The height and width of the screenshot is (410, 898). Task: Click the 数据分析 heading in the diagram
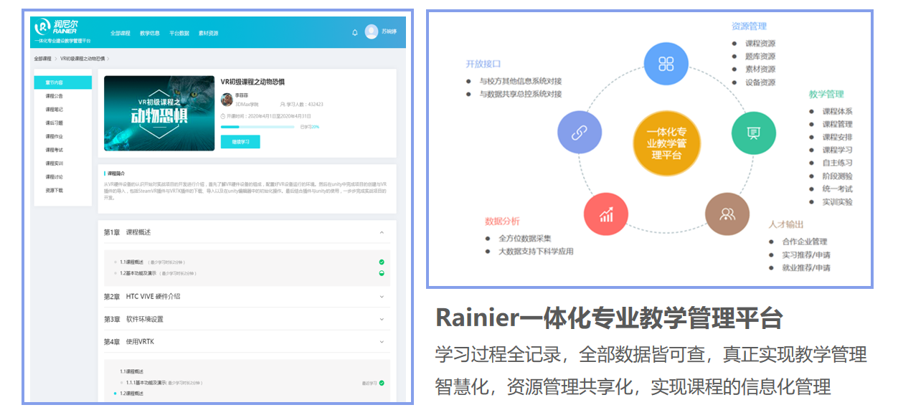502,221
